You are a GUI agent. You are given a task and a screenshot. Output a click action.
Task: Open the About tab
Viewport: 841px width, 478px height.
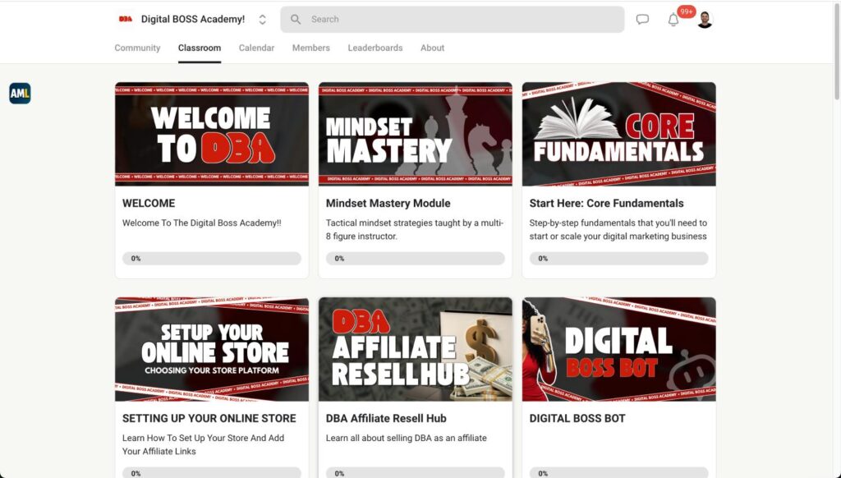pos(432,48)
